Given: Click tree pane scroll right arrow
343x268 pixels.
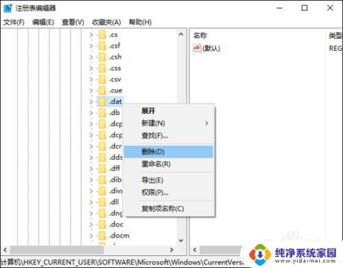Looking at the screenshot, I should point(171,249).
